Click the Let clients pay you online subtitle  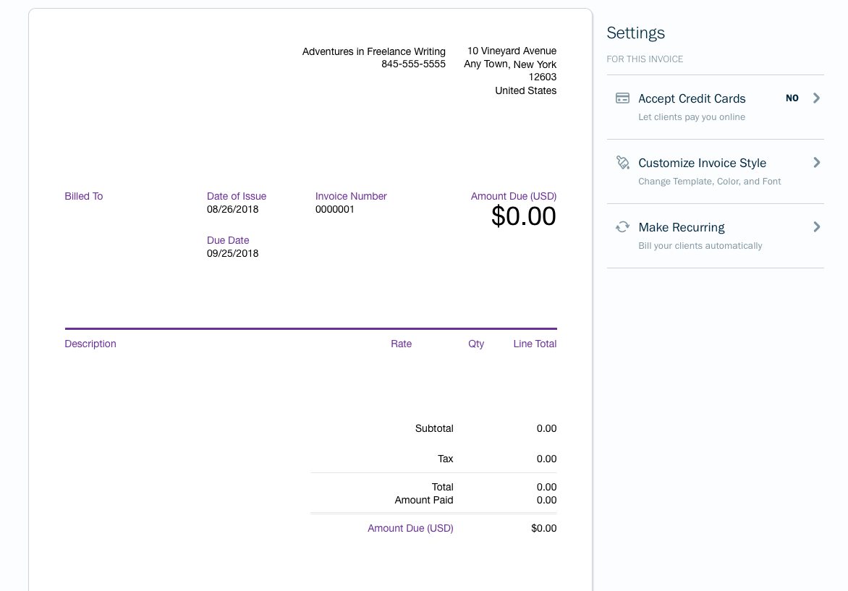(x=692, y=116)
